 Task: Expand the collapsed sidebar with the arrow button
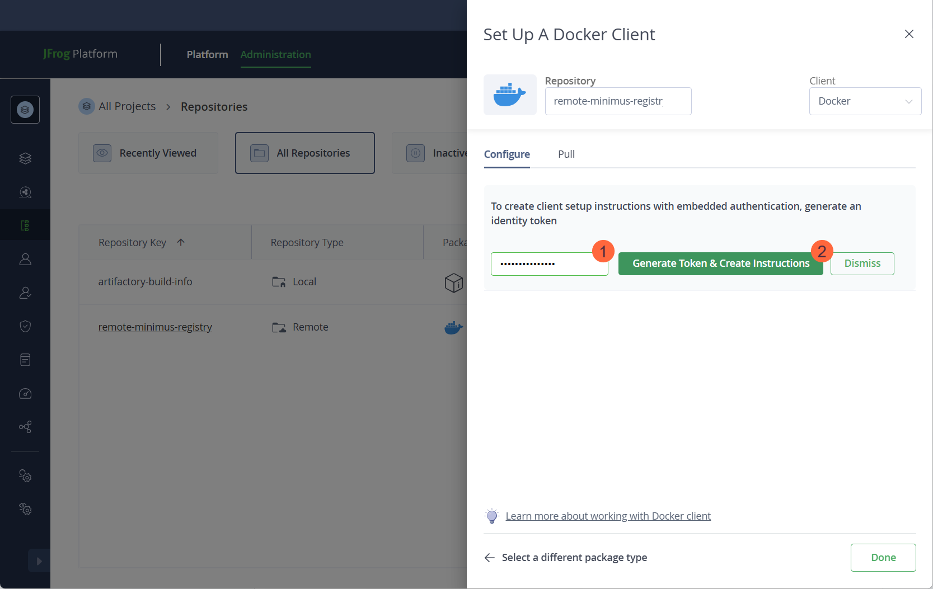(x=39, y=560)
